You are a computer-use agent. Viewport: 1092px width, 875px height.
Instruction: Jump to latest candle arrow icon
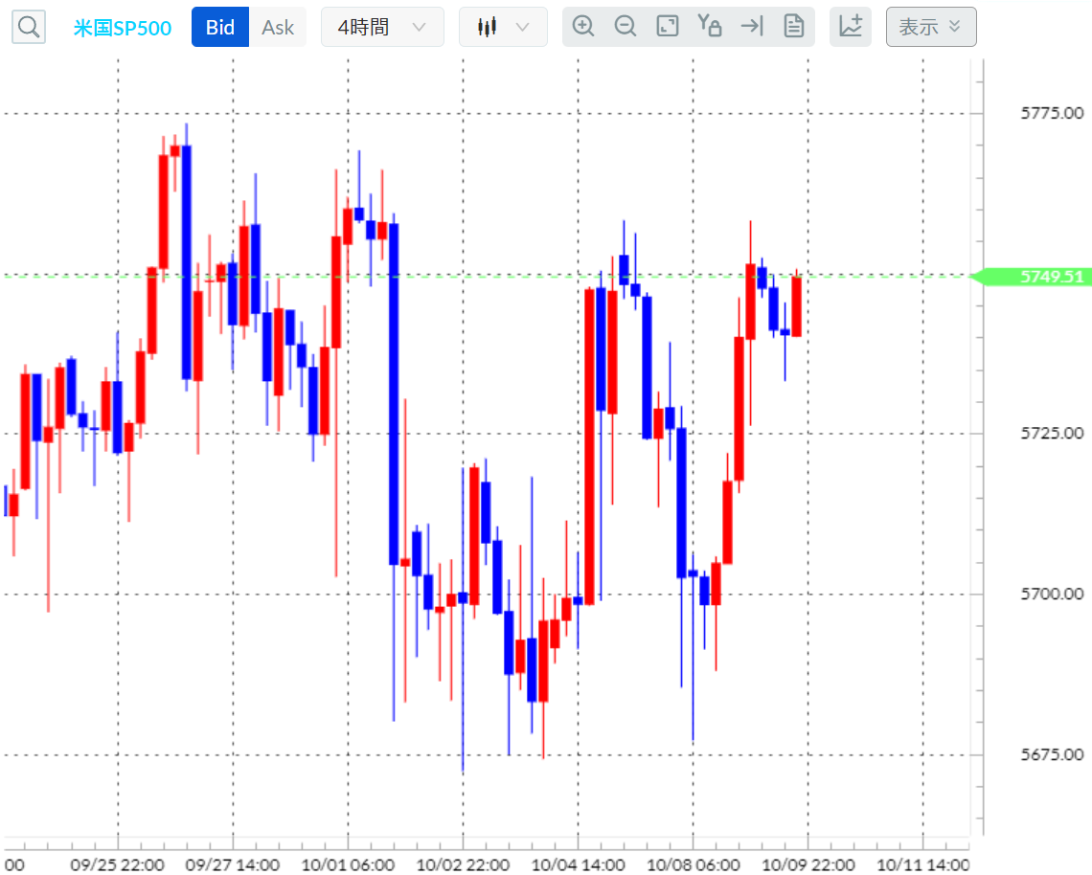tap(752, 27)
